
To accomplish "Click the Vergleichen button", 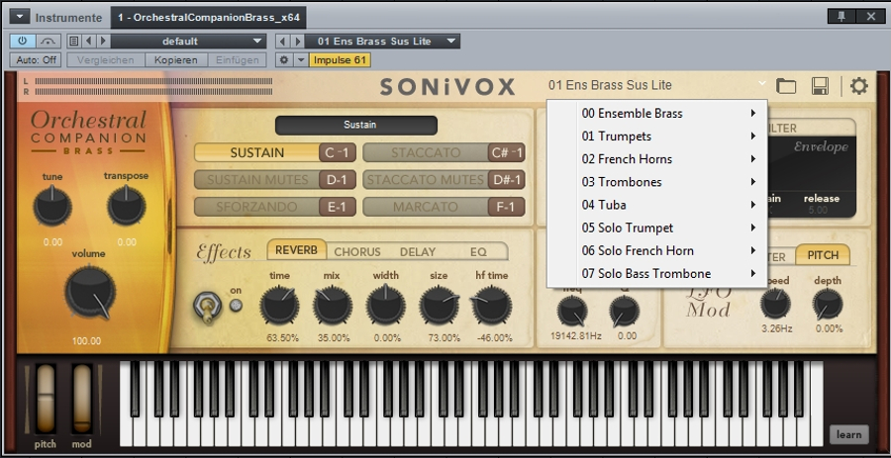I will (x=106, y=59).
